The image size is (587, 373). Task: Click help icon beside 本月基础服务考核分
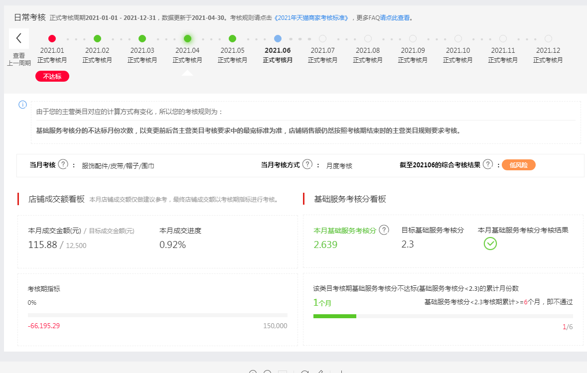pyautogui.click(x=384, y=230)
